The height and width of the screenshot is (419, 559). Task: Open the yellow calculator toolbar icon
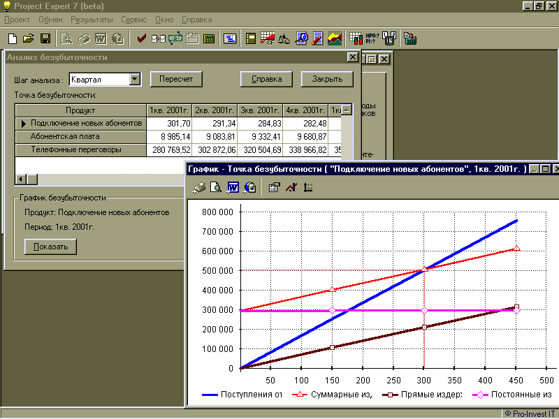coord(209,38)
